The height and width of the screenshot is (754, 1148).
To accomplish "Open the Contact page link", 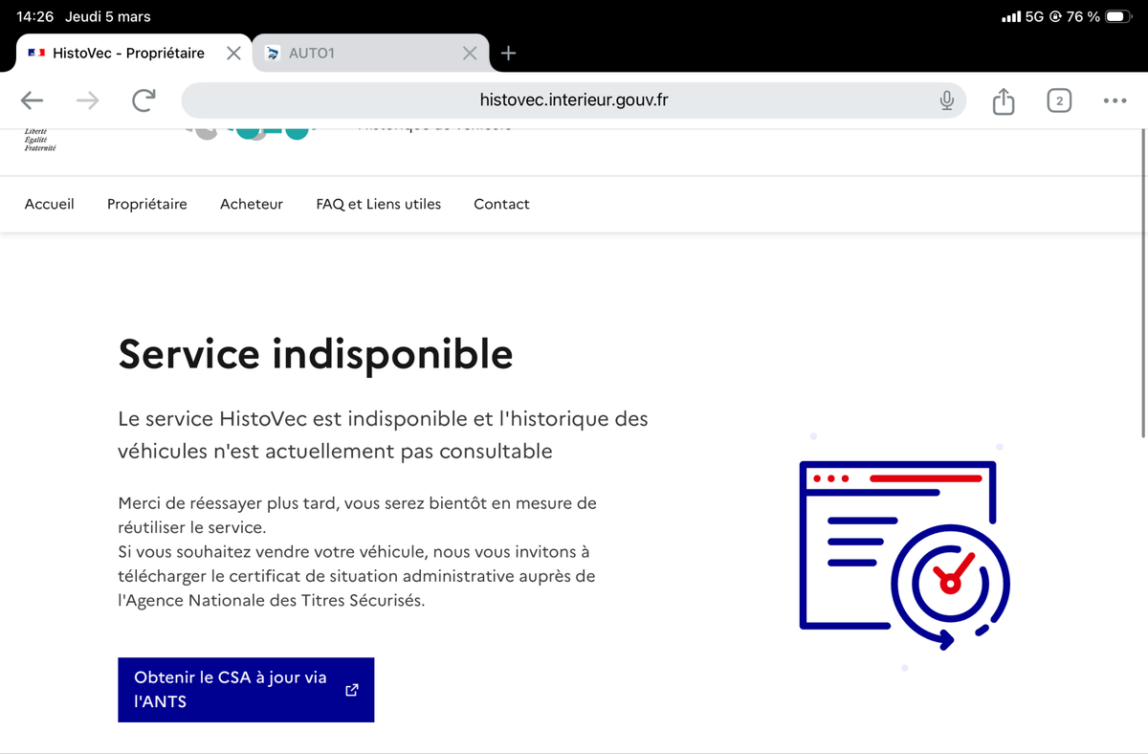I will coord(501,204).
